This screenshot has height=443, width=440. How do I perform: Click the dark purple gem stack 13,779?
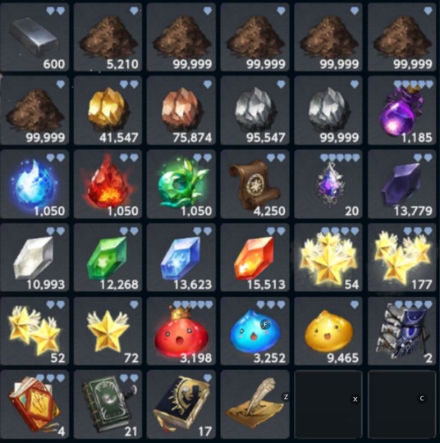click(401, 184)
